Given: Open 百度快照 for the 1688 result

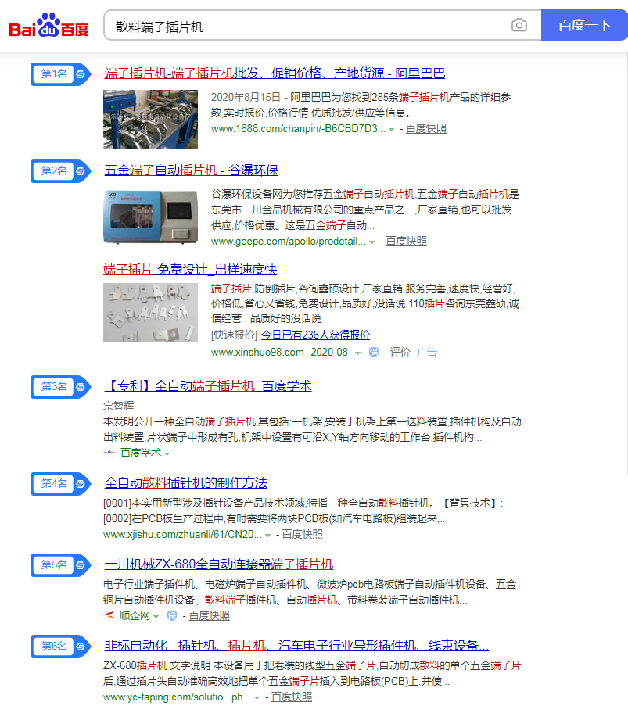Looking at the screenshot, I should (425, 129).
